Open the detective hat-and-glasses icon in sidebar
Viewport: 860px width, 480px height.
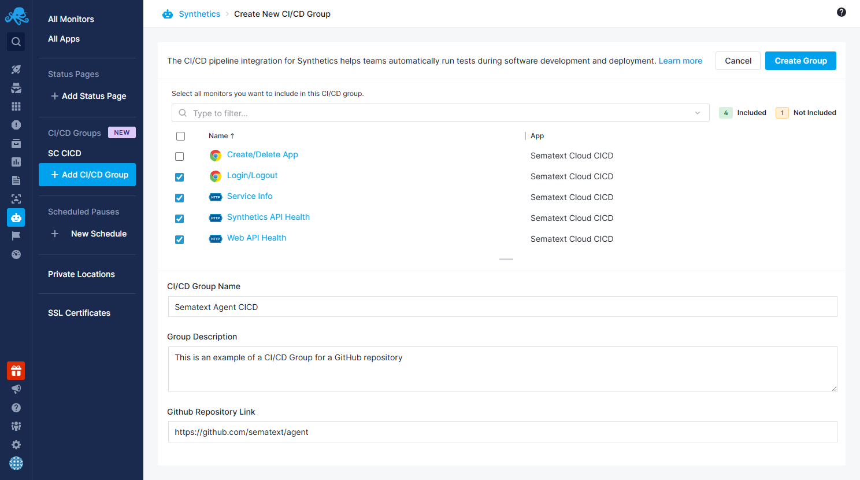16,88
